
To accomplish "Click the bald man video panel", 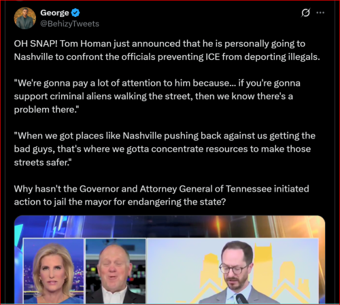I will pyautogui.click(x=116, y=271).
